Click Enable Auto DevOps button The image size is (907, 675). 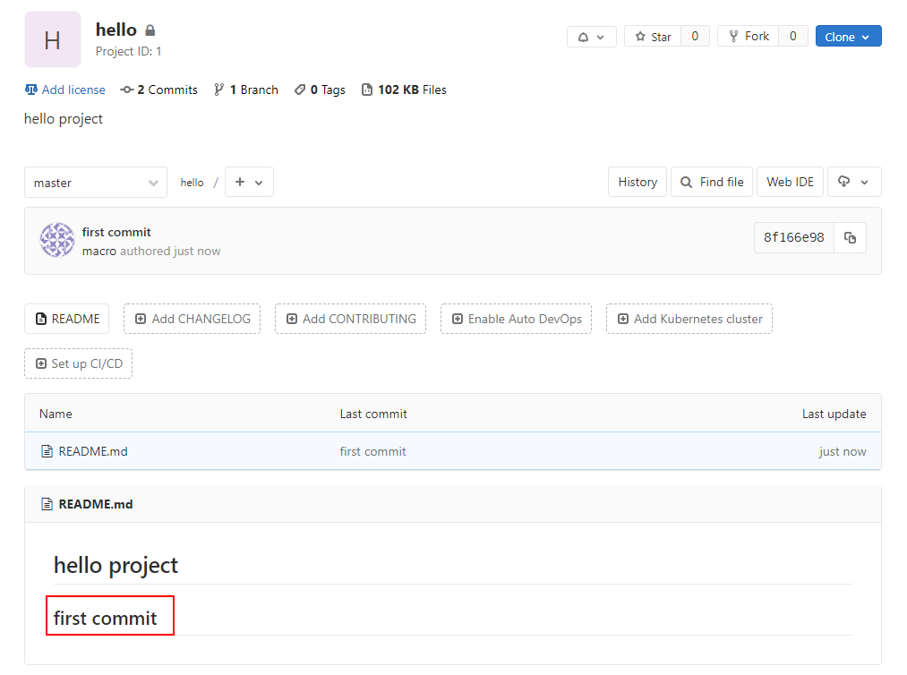[x=516, y=319]
